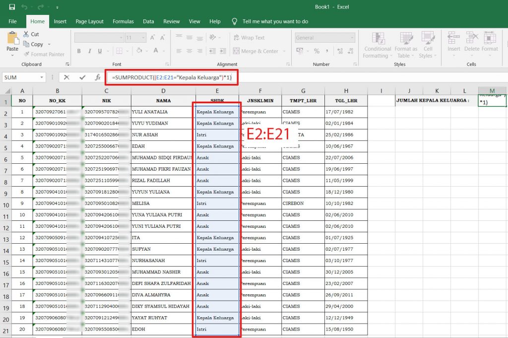Toggle Underline formatting

coord(100,51)
